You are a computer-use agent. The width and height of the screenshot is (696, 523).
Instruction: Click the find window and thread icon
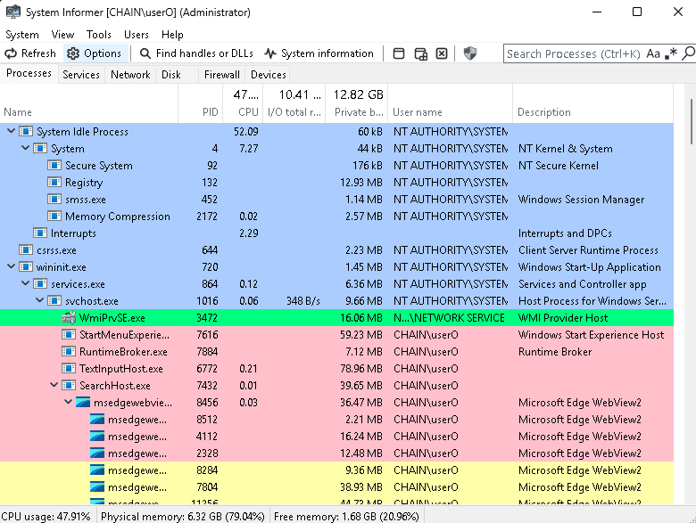tap(420, 53)
